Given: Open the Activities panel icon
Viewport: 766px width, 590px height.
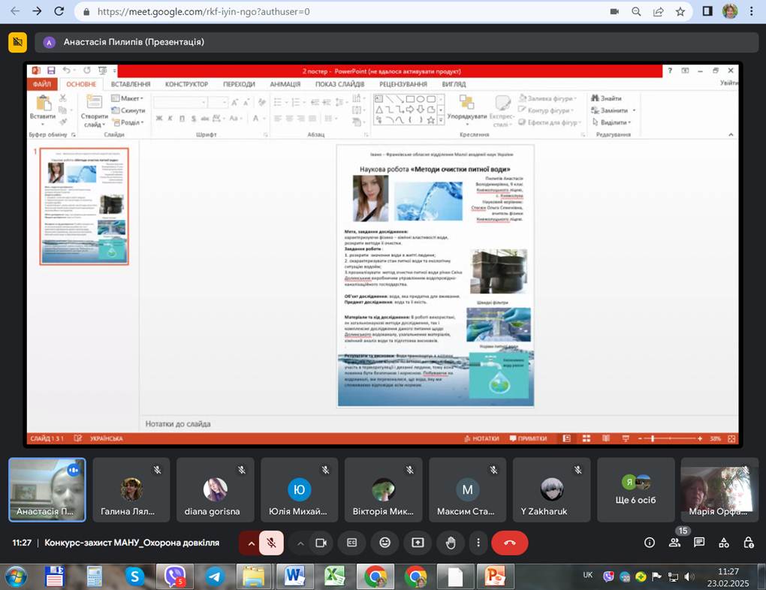Looking at the screenshot, I should coord(724,543).
